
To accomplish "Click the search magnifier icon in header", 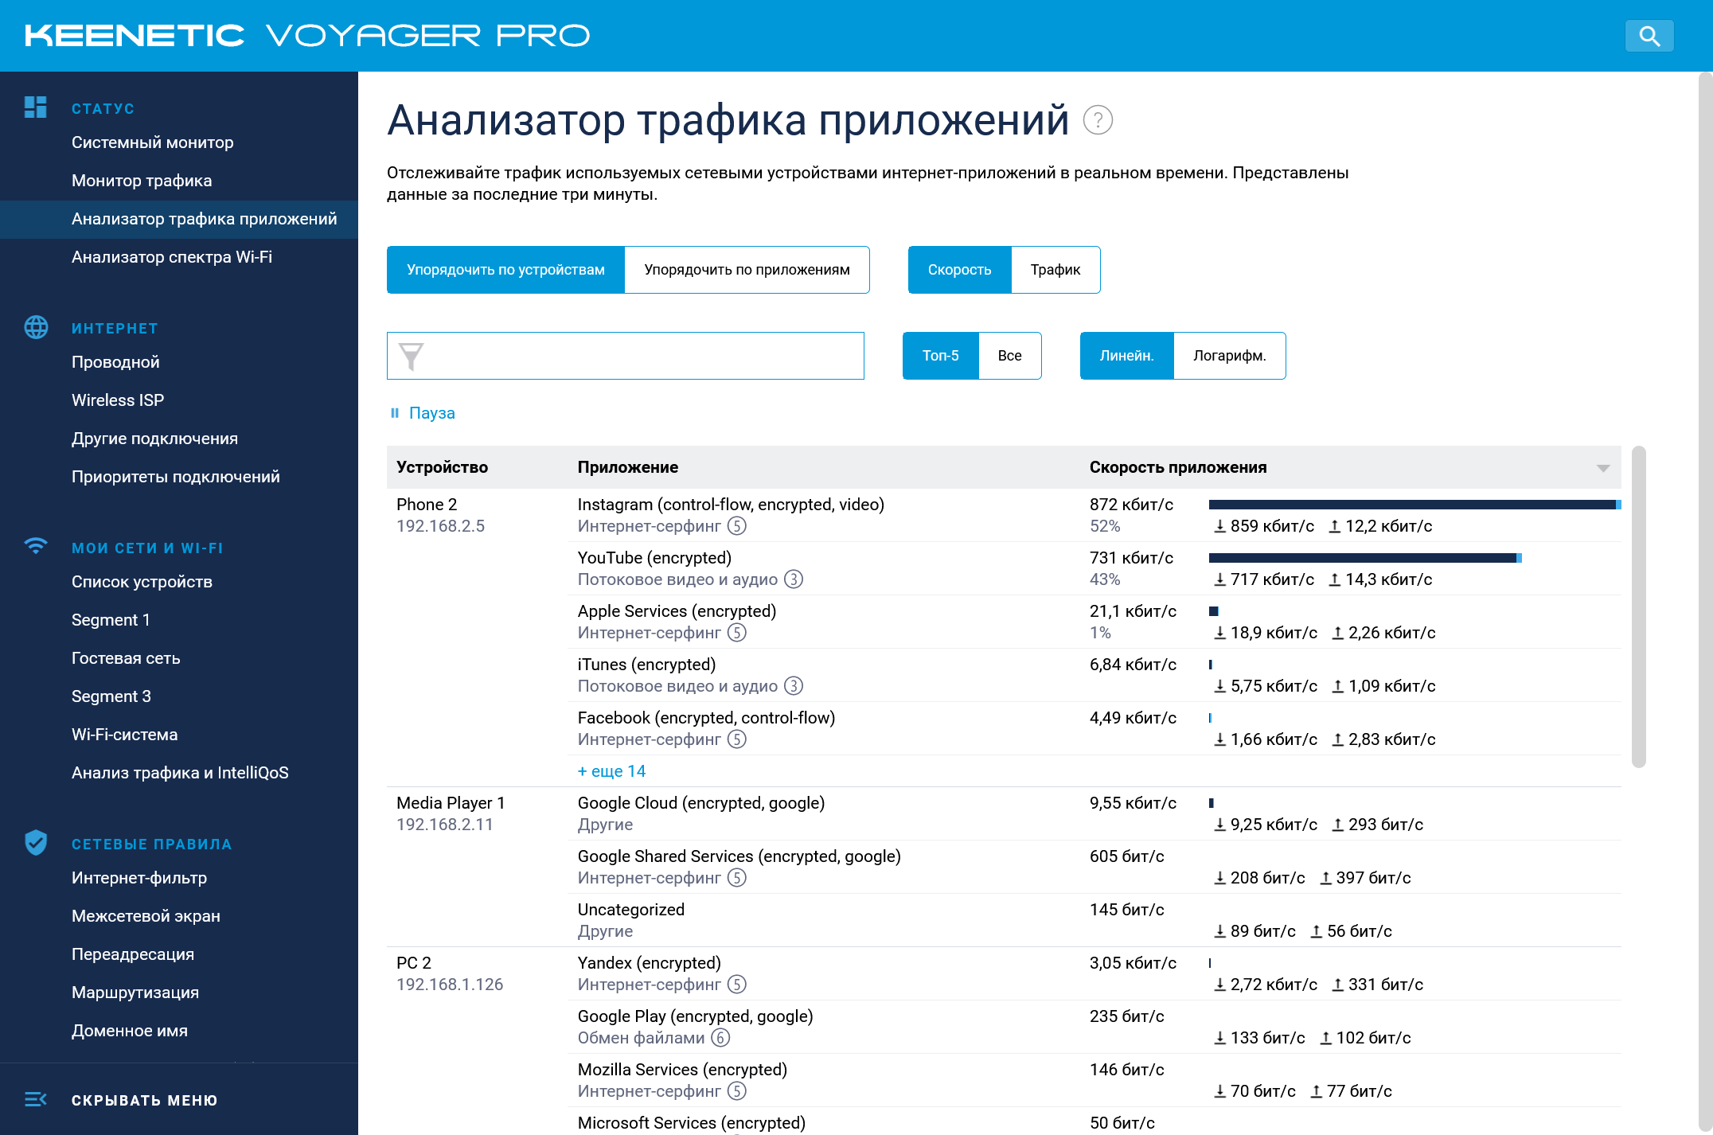I will 1649,36.
